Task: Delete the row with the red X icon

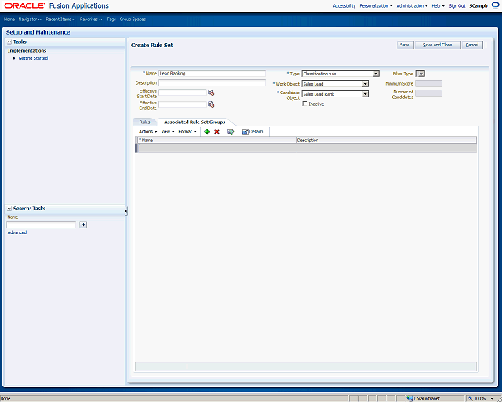Action: click(216, 131)
